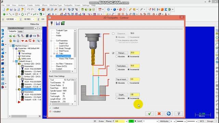The image size is (219, 123).
Task: Open the Analyze menu
Action: [22, 5]
